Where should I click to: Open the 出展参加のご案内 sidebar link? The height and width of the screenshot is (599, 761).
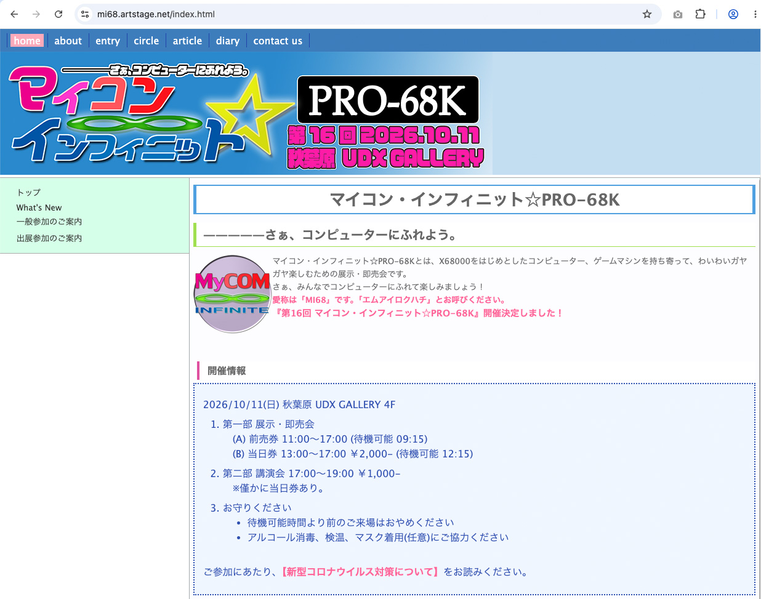(x=49, y=238)
